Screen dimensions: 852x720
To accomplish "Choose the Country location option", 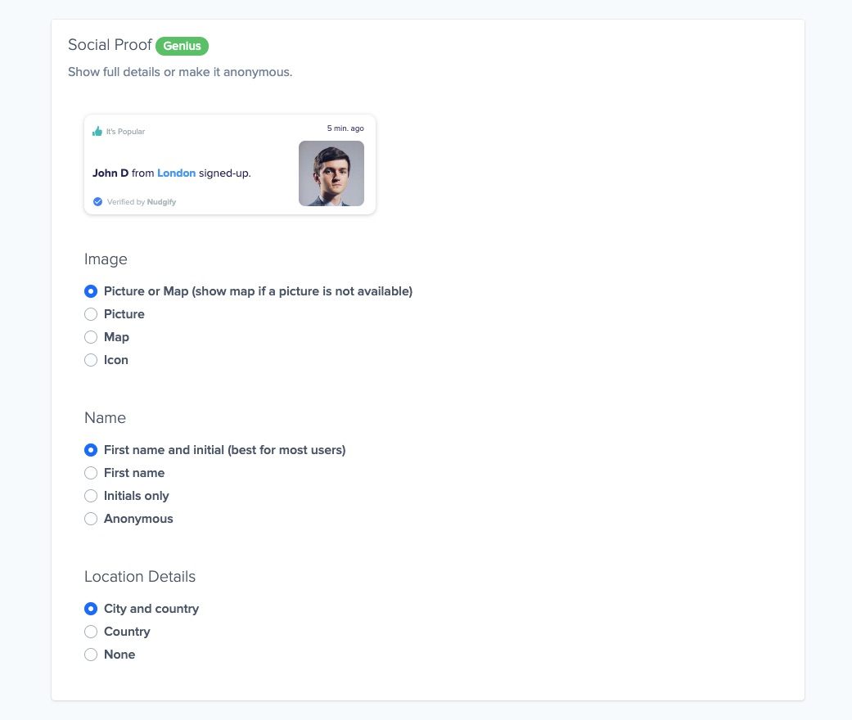I will pos(91,632).
